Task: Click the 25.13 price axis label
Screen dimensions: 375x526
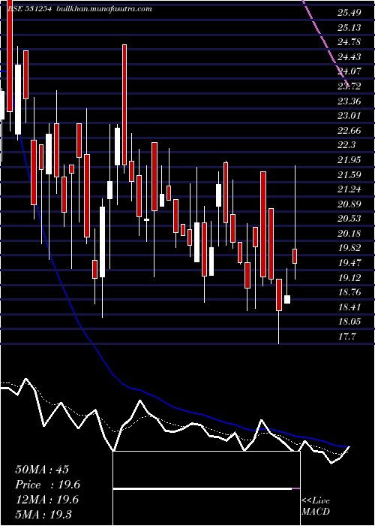Action: 349,28
